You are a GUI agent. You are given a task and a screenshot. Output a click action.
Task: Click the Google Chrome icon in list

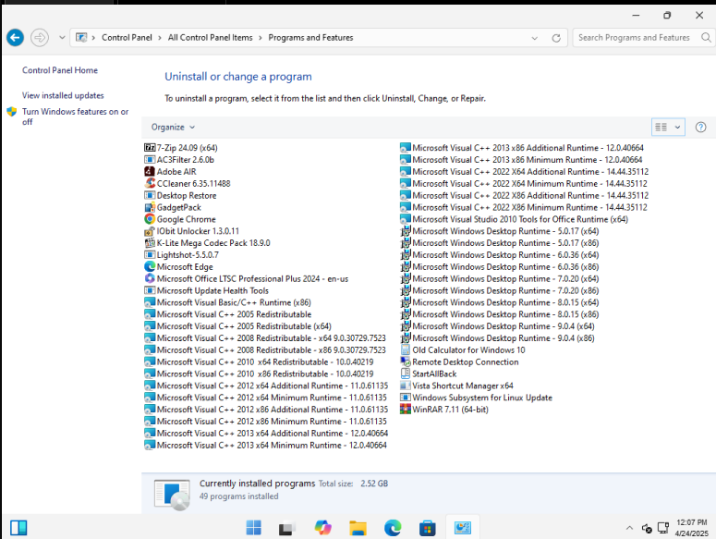(150, 219)
